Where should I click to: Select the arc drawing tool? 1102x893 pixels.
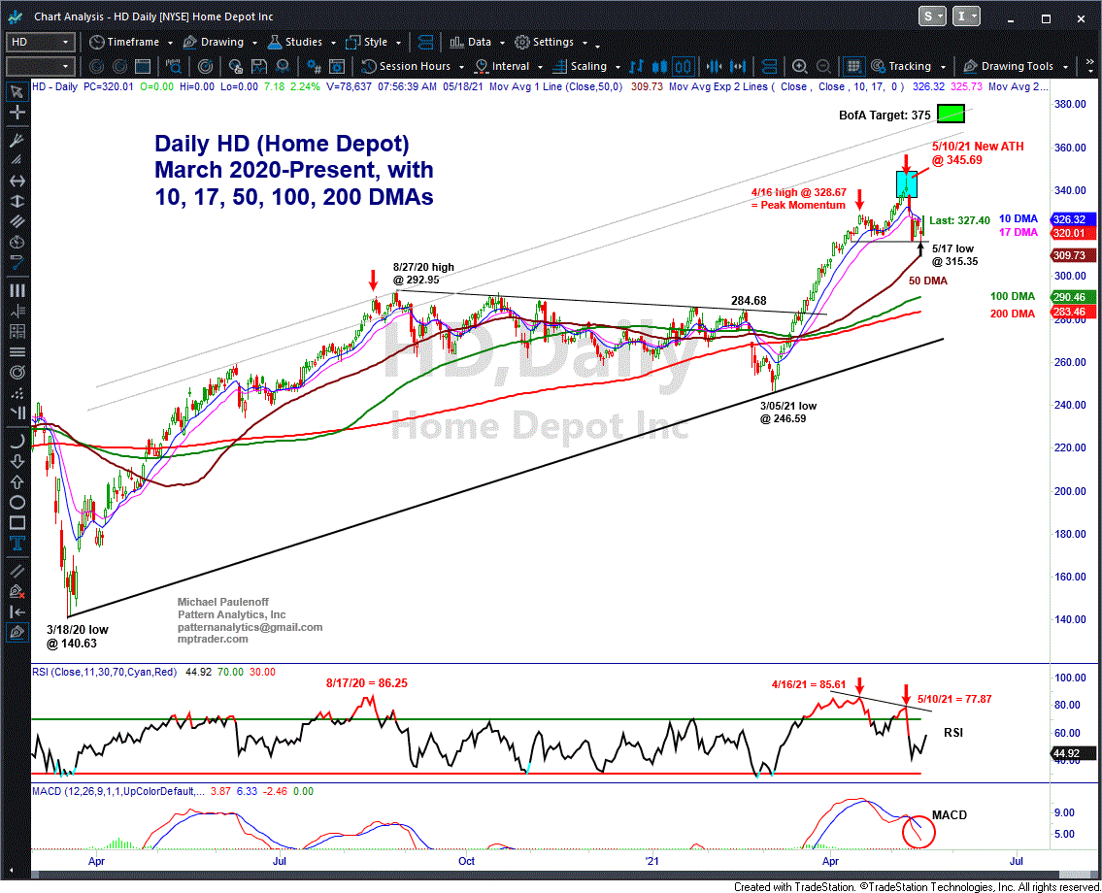[x=17, y=441]
